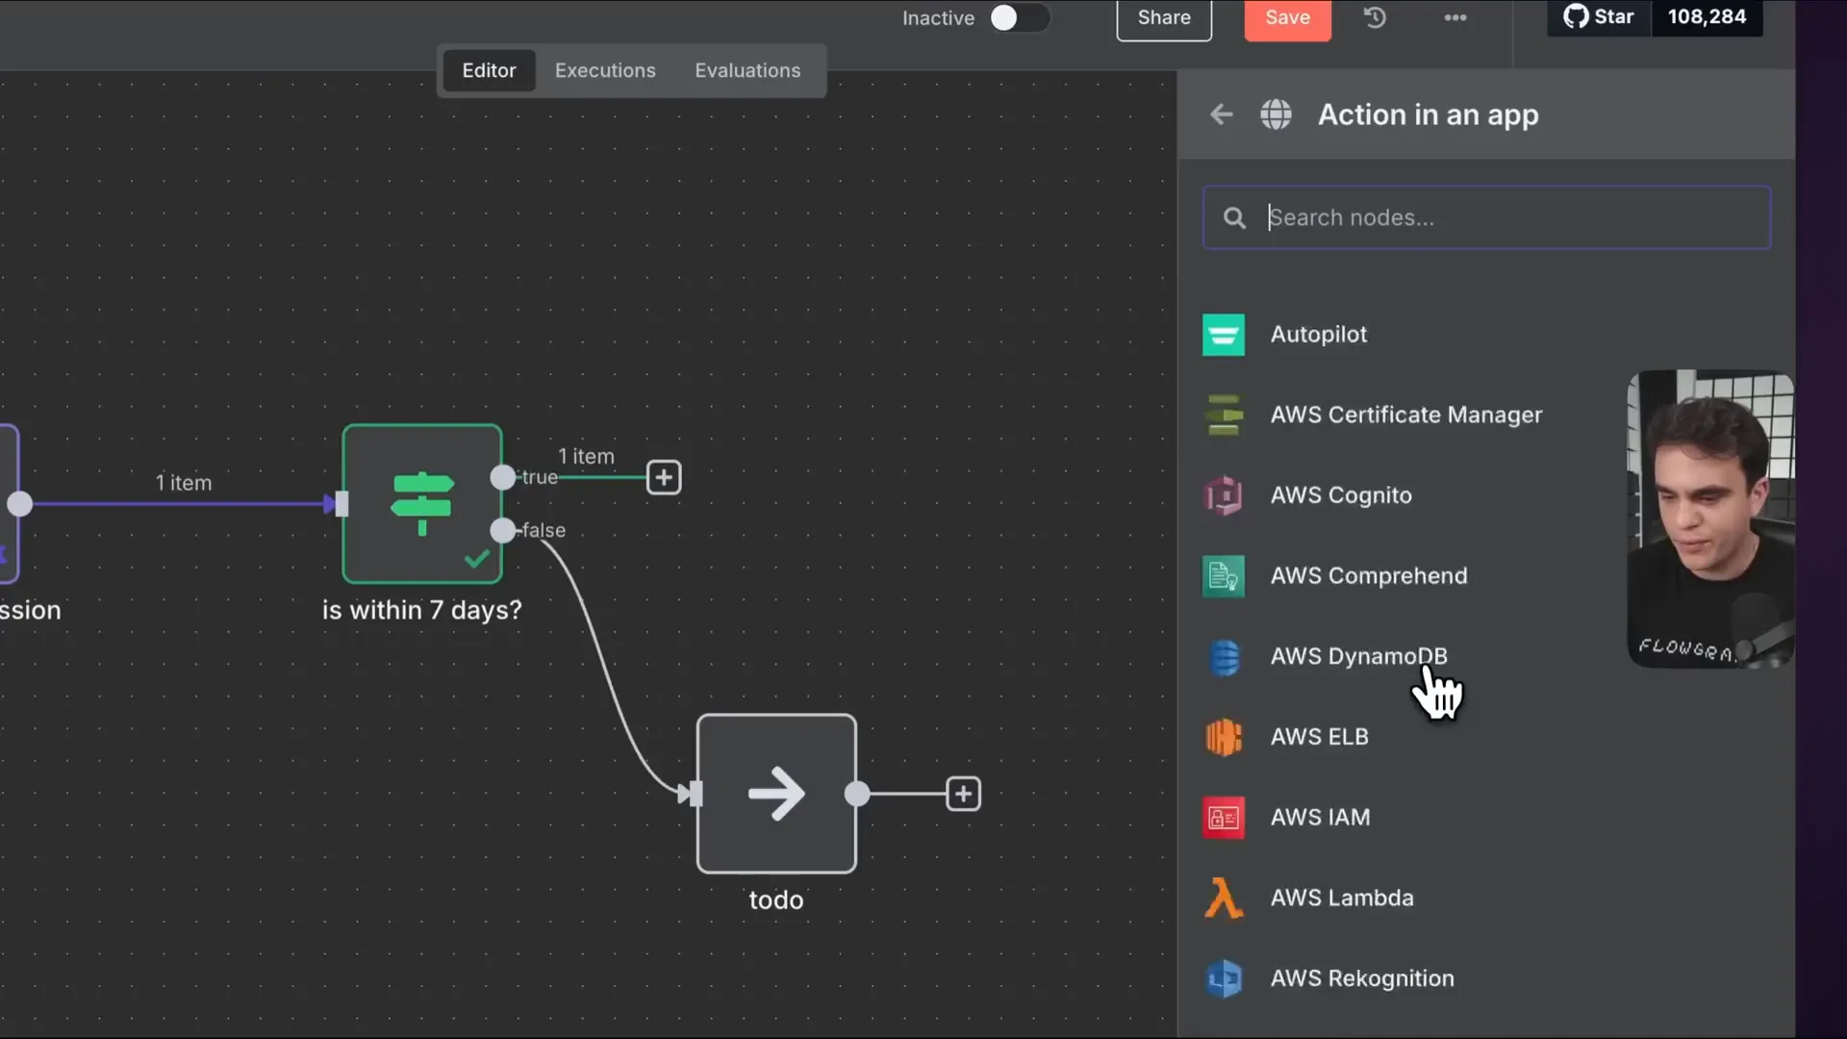Select the AWS ELB label

(1319, 737)
